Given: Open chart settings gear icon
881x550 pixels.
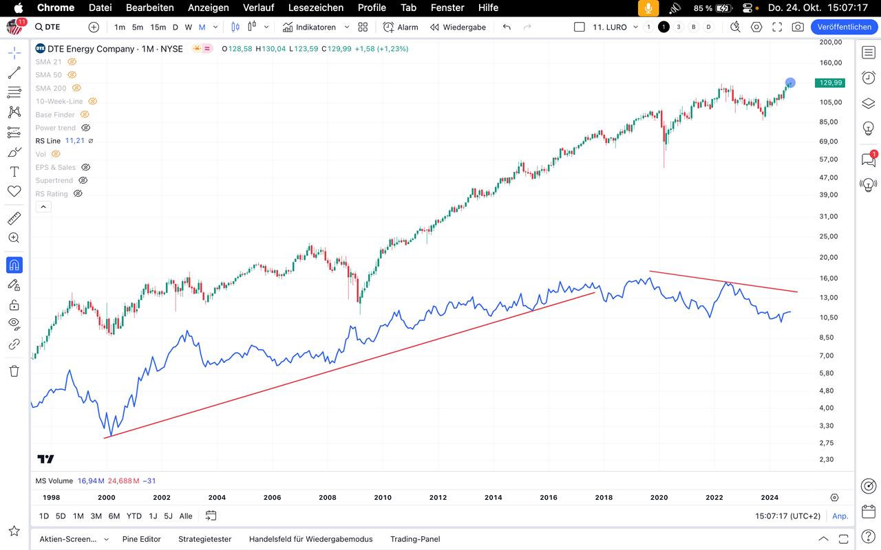Looking at the screenshot, I should click(756, 27).
